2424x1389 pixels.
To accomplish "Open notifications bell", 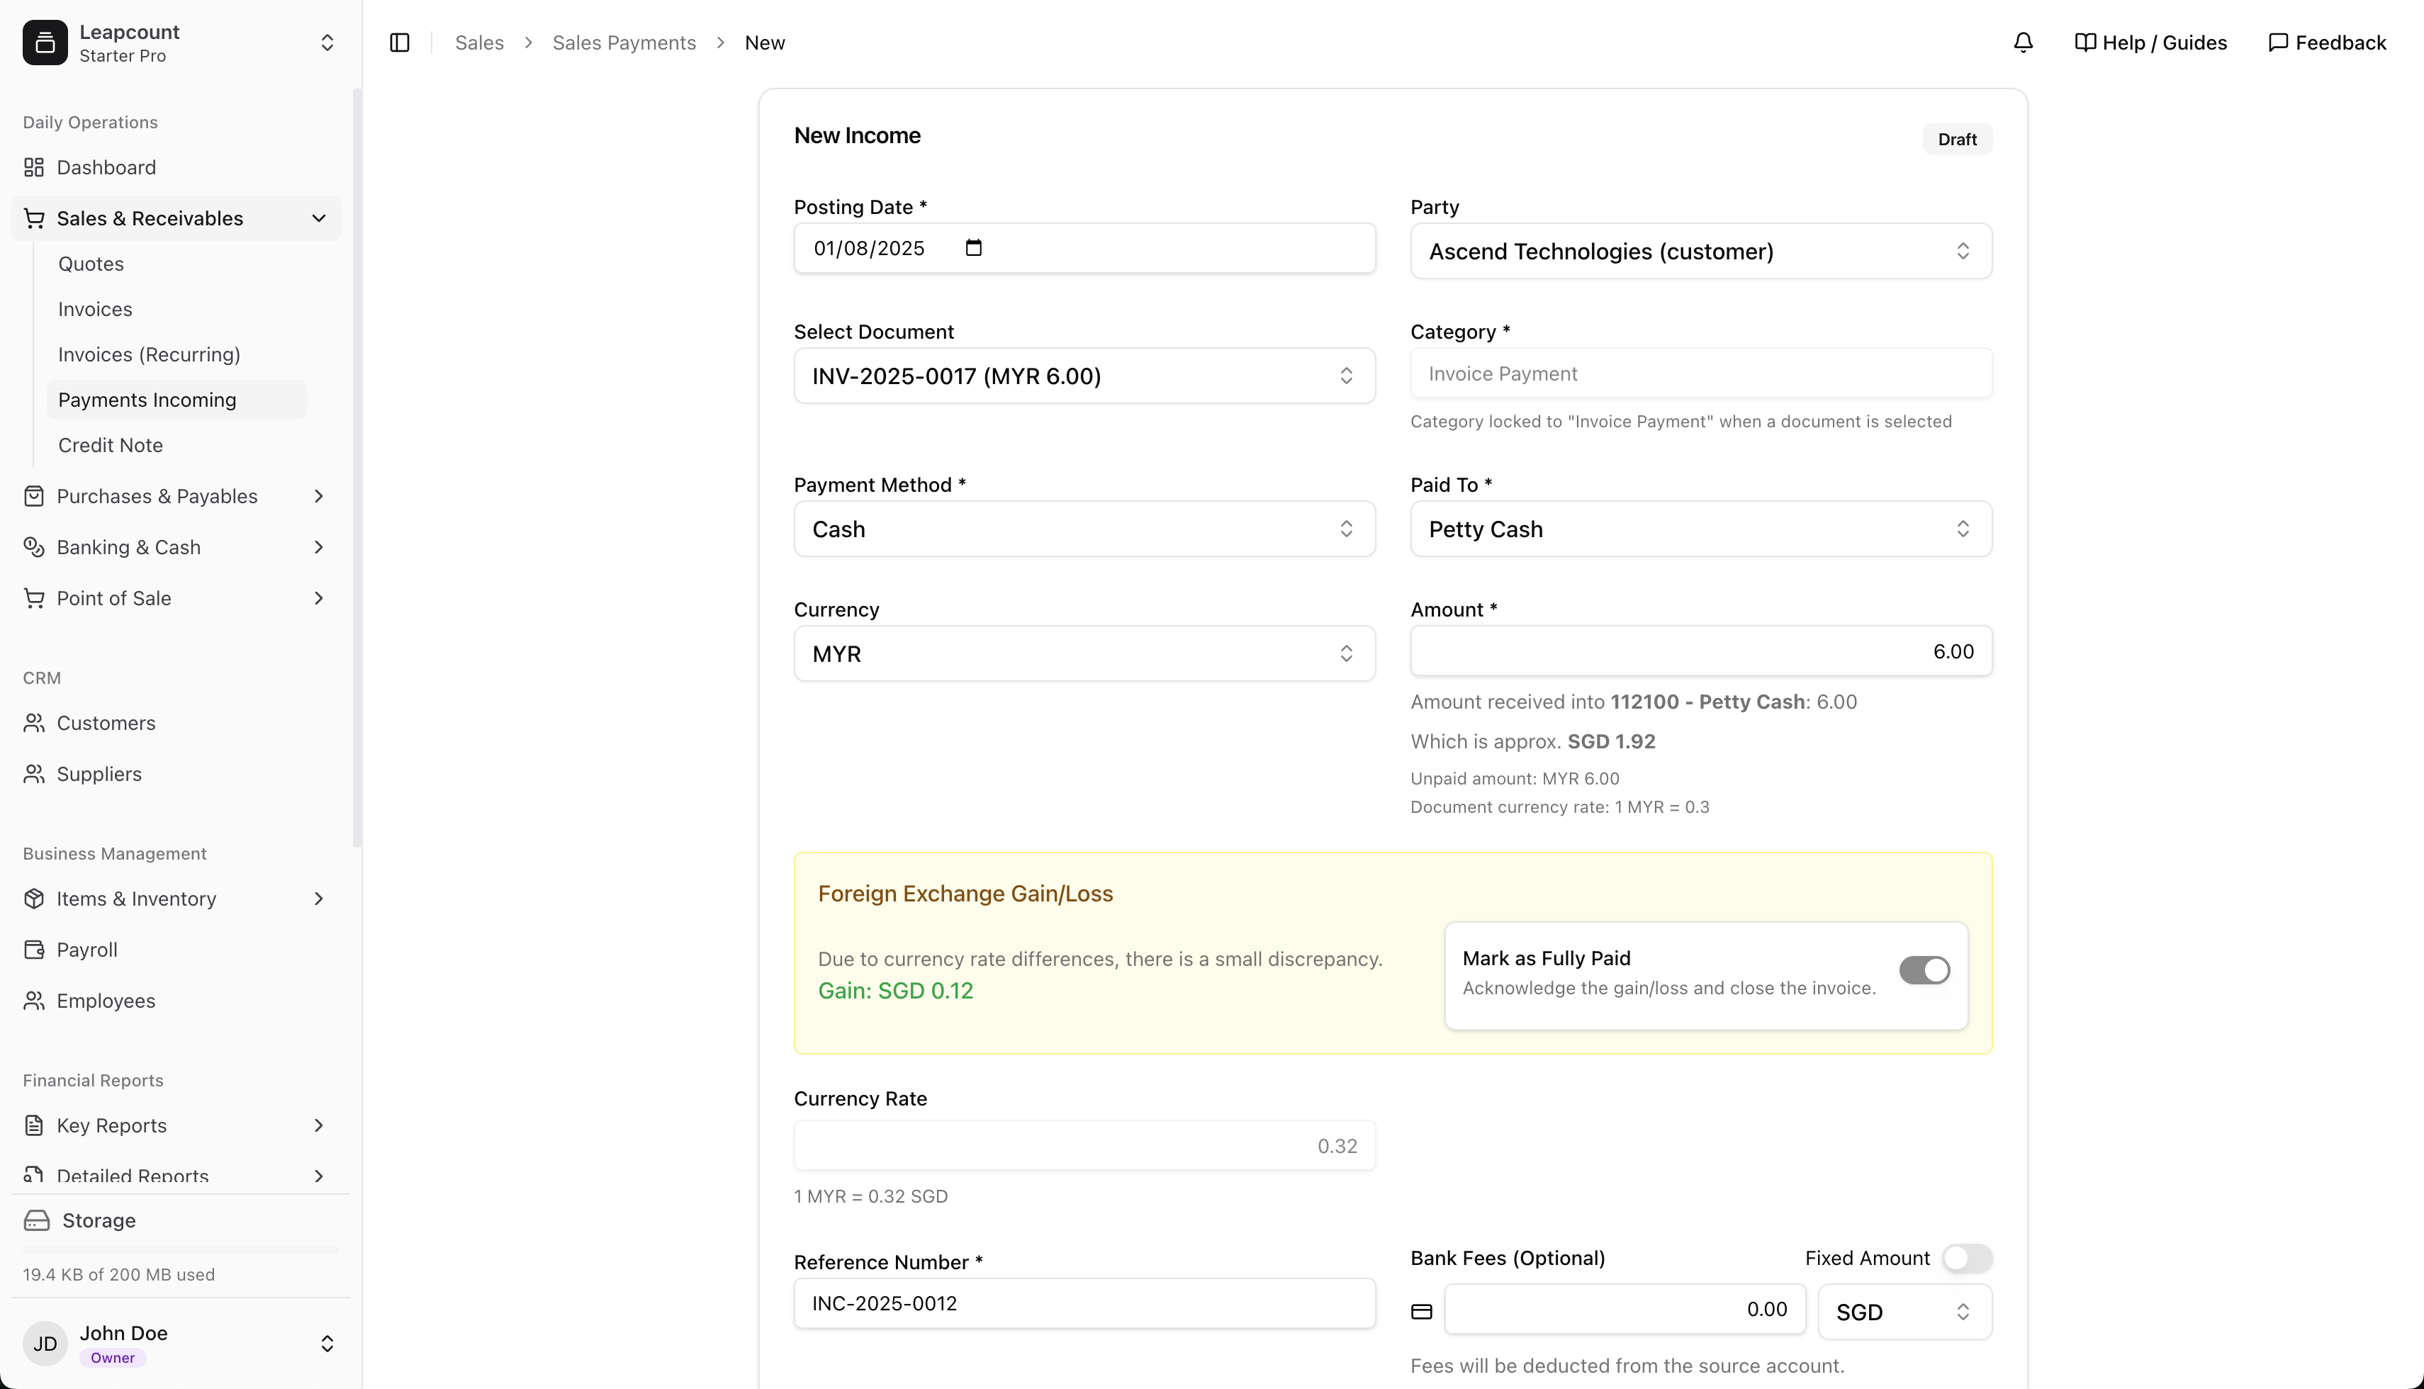I will click(2022, 43).
